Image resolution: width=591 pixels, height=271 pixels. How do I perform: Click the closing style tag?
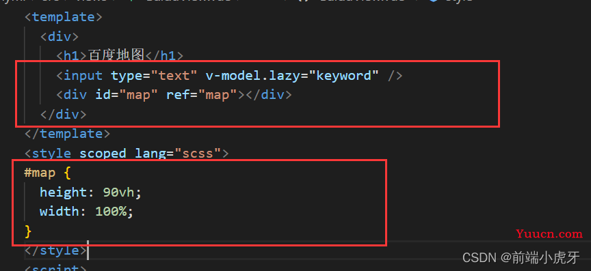pos(55,251)
